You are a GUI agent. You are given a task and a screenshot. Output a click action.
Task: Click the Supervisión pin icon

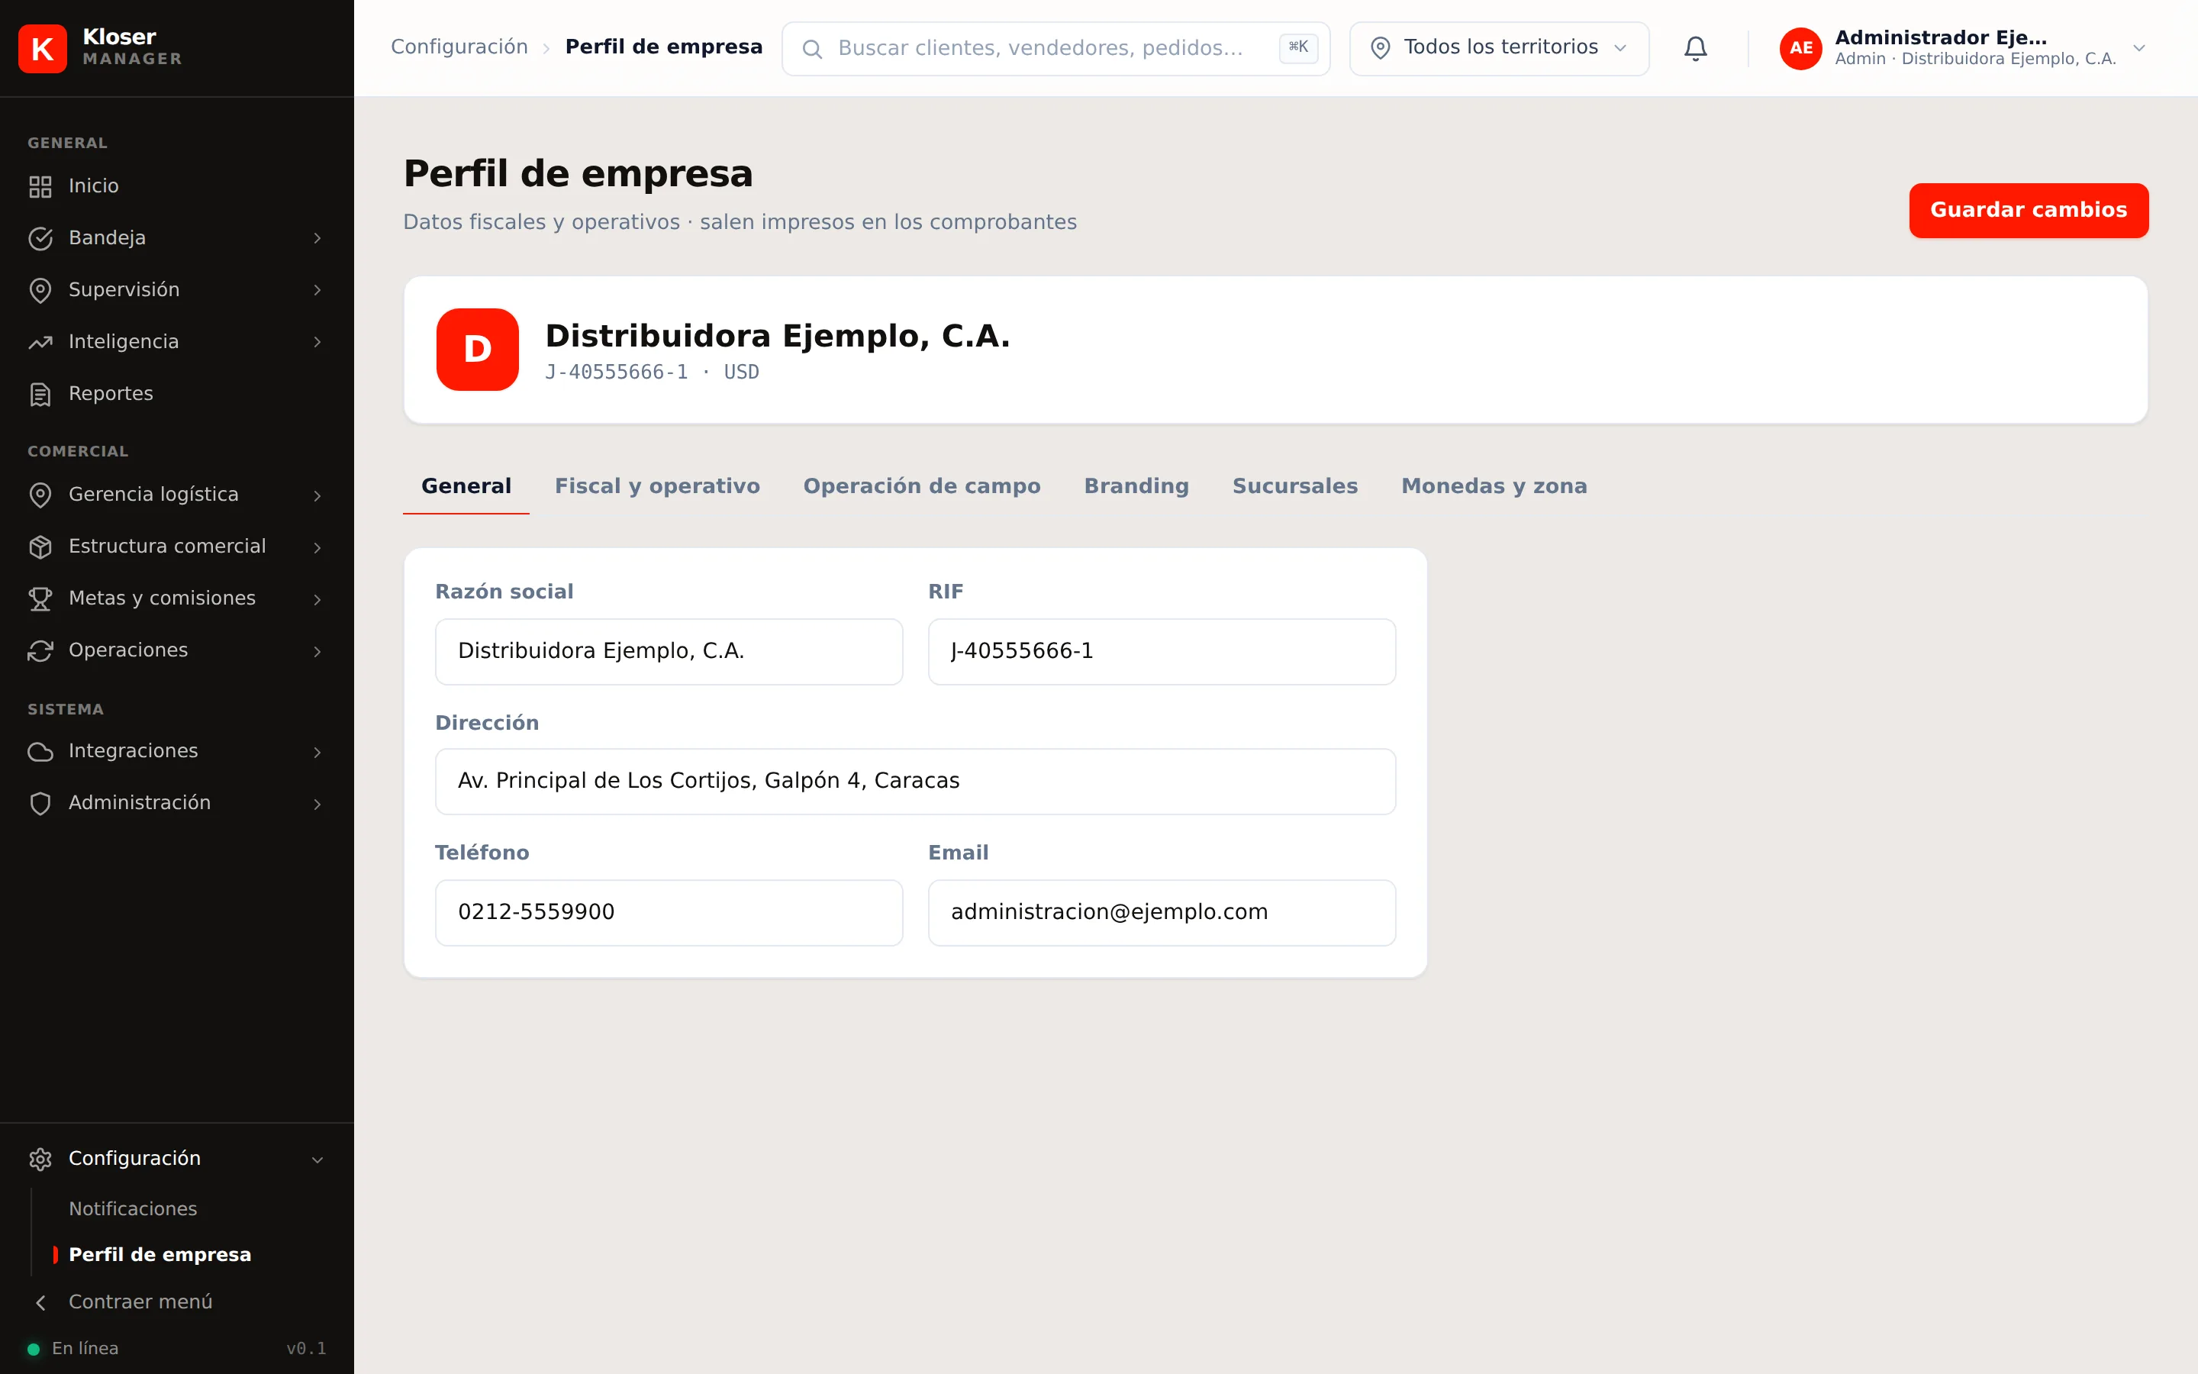(x=40, y=290)
